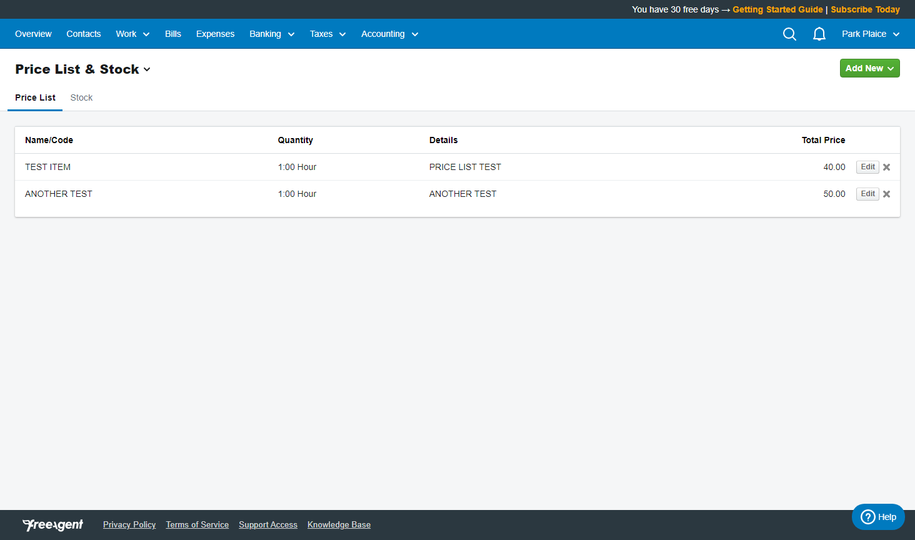Switch to the Stock tab
915x540 pixels.
[81, 97]
